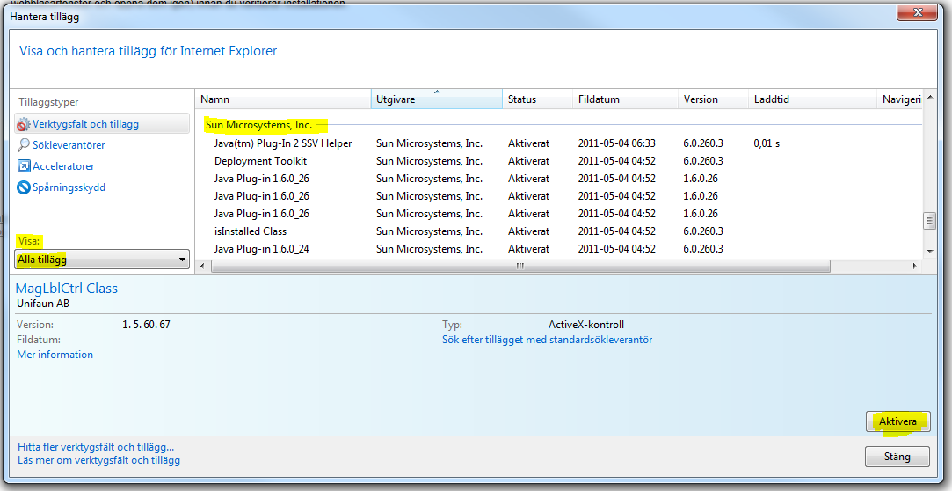Click the Sökleverantörer magnifier icon
Viewport: 952px width, 491px height.
[23, 145]
